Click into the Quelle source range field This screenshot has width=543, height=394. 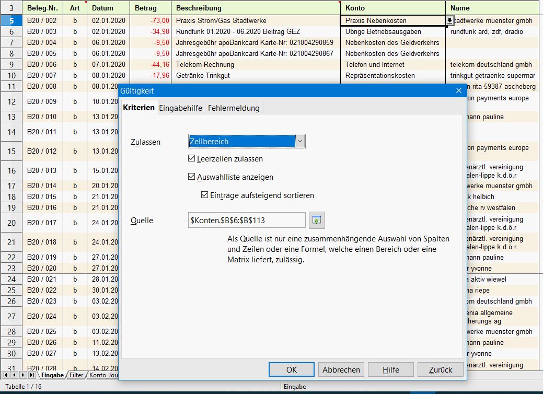coord(246,220)
